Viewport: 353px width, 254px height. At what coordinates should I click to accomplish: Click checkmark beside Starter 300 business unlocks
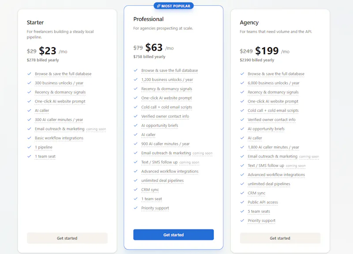click(x=29, y=83)
